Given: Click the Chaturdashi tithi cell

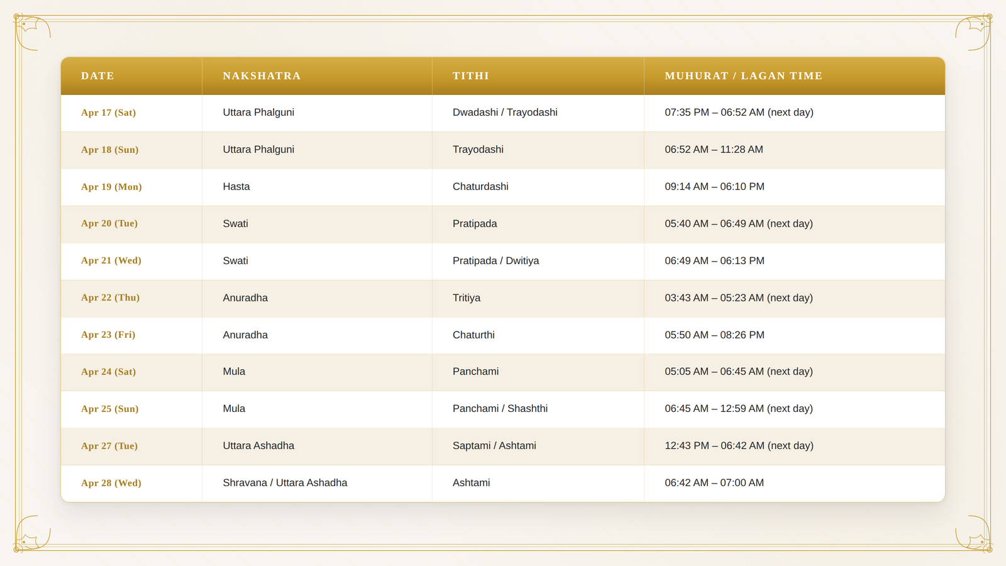Looking at the screenshot, I should (x=538, y=187).
